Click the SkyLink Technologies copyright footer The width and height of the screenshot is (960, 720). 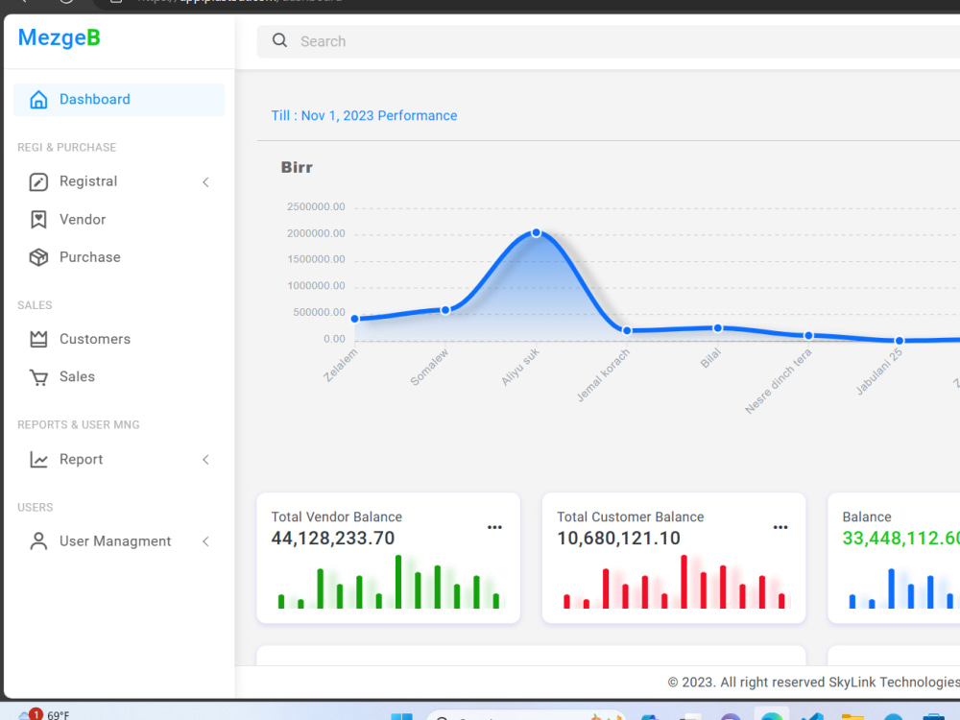click(x=814, y=682)
